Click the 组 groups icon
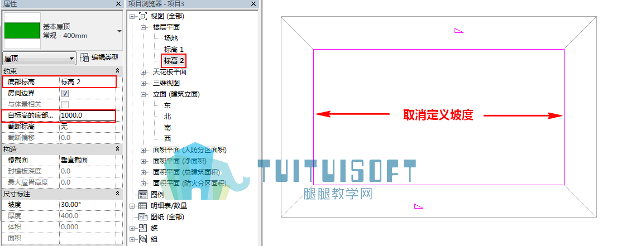The height and width of the screenshot is (246, 636). [x=143, y=239]
